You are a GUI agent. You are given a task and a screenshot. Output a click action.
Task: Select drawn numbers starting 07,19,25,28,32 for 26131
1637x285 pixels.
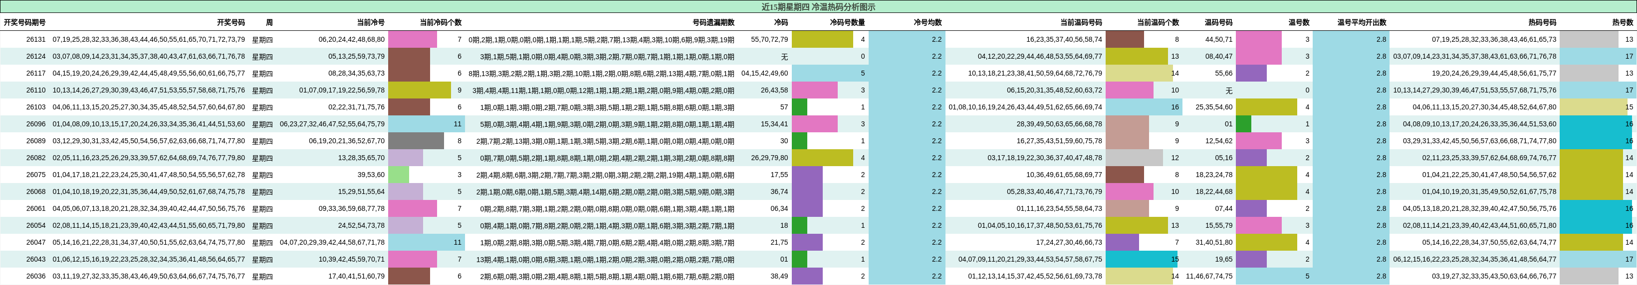[x=149, y=39]
